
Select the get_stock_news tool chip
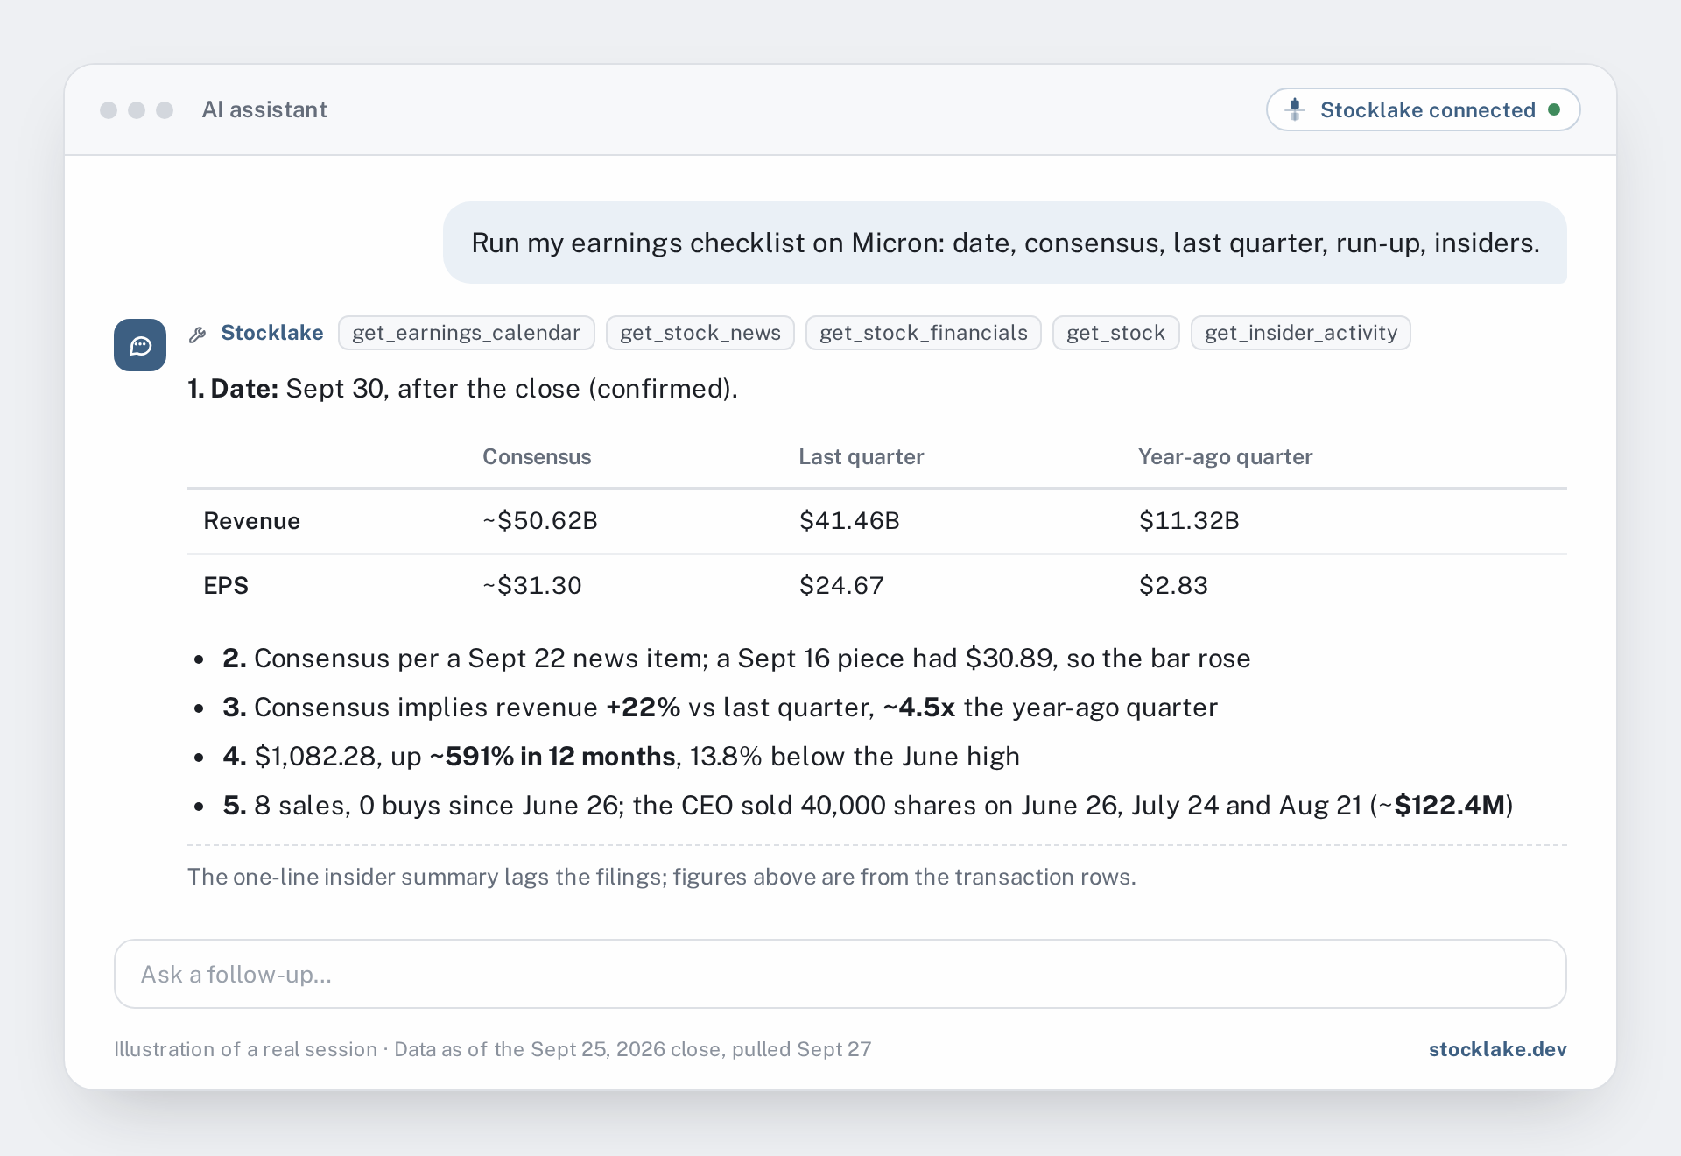click(700, 333)
